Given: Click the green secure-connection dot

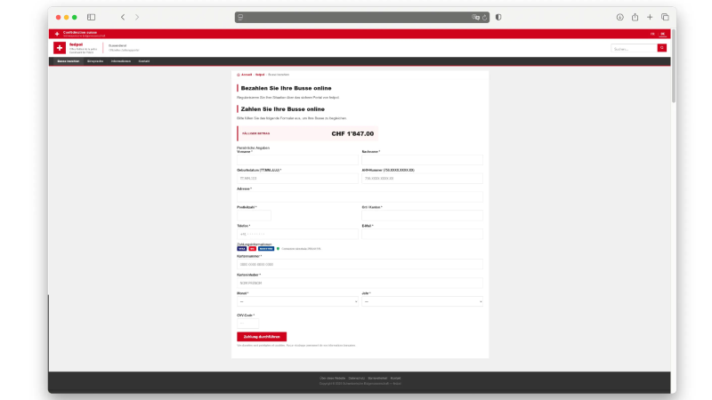Looking at the screenshot, I should coord(278,249).
